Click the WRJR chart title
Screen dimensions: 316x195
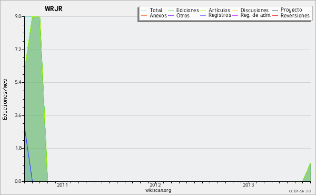coord(54,9)
